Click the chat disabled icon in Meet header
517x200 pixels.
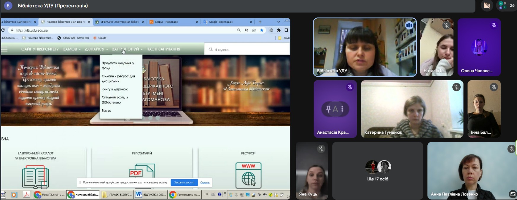[487, 6]
